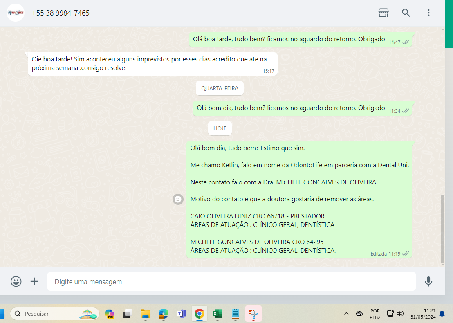
Task: Switch the POR PTB2 keyboard language
Action: click(375, 314)
